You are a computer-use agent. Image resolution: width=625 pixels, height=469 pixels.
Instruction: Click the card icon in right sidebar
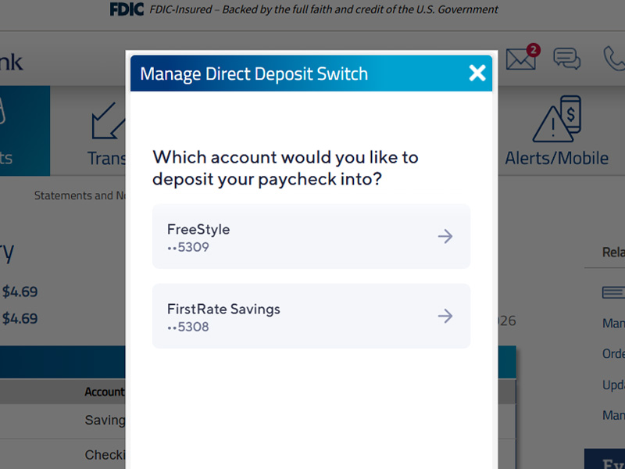point(612,292)
